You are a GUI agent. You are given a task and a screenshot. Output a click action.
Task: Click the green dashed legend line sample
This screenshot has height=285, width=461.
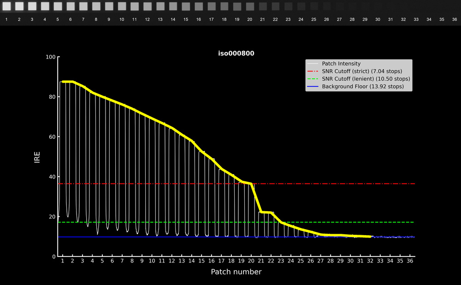point(313,79)
